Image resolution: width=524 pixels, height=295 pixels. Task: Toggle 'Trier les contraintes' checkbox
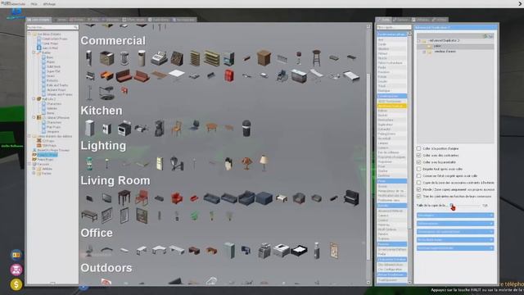click(x=418, y=197)
